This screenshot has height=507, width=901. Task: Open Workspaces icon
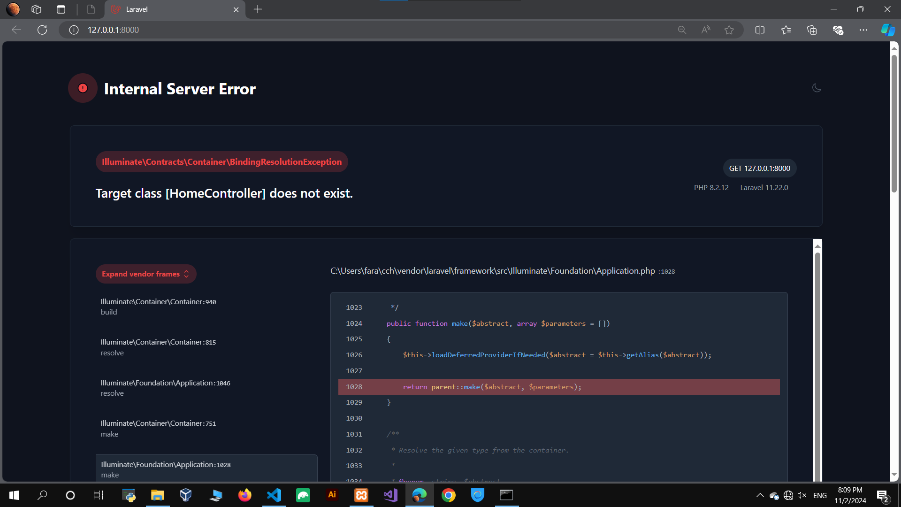[x=36, y=9]
